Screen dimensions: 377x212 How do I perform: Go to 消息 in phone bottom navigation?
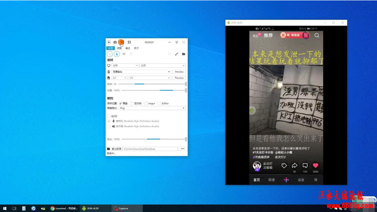[x=301, y=180]
